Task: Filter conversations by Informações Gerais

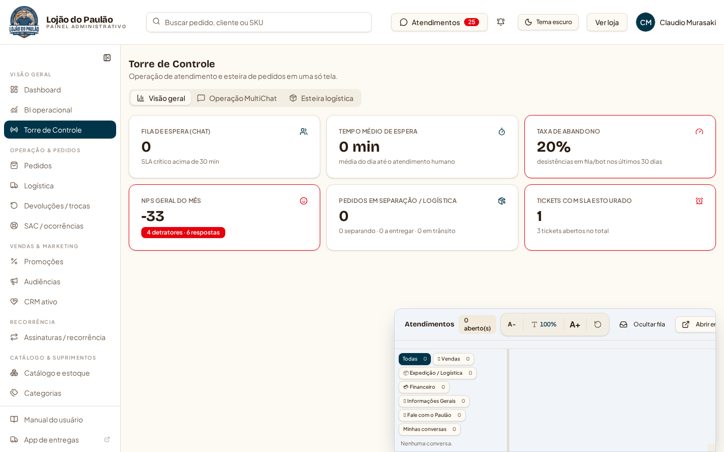Action: click(x=434, y=401)
